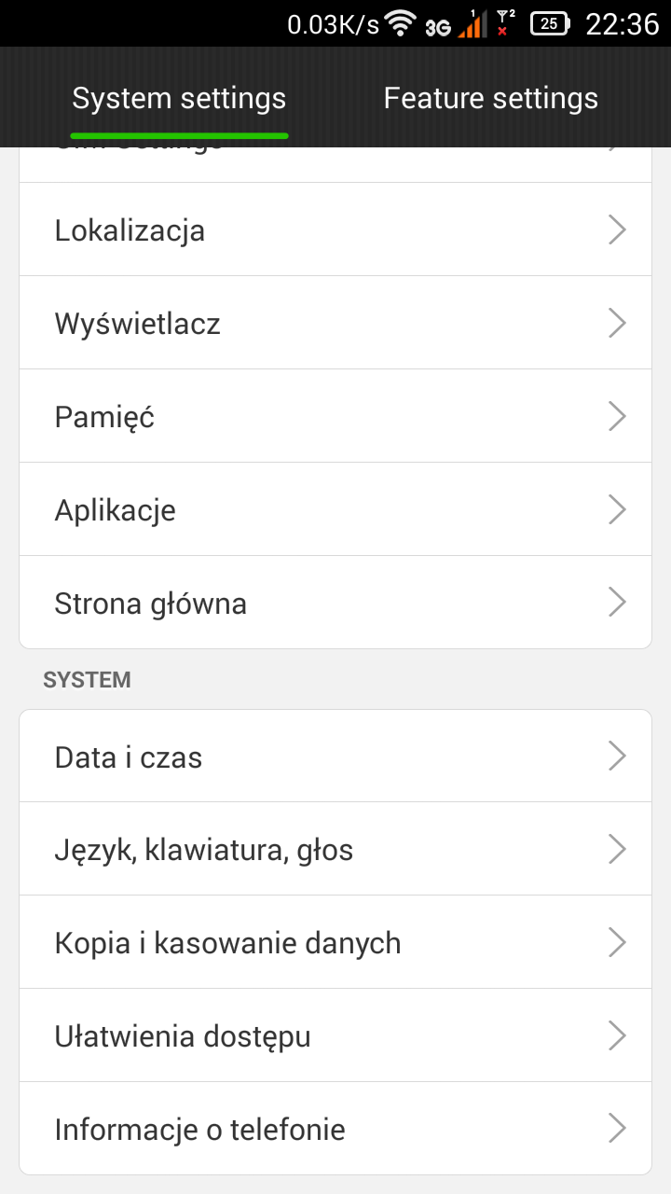The image size is (671, 1194).
Task: Switch to the Feature settings tab
Action: pos(490,98)
